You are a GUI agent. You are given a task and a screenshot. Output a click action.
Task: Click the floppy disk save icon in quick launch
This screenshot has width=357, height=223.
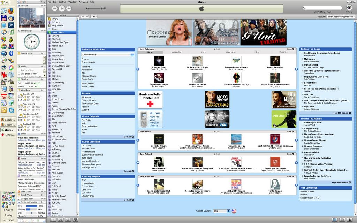point(3,18)
